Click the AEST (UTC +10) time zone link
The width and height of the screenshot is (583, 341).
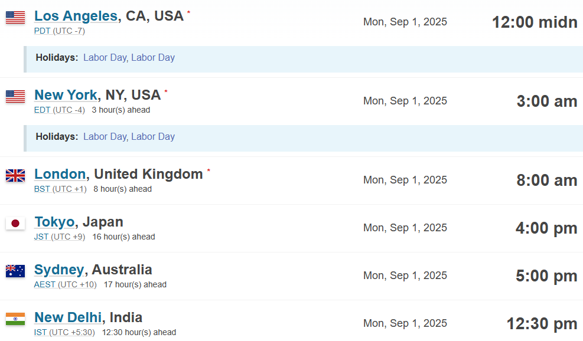point(66,285)
